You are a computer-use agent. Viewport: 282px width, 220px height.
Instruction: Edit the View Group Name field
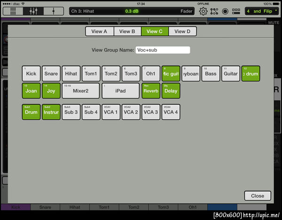click(163, 50)
